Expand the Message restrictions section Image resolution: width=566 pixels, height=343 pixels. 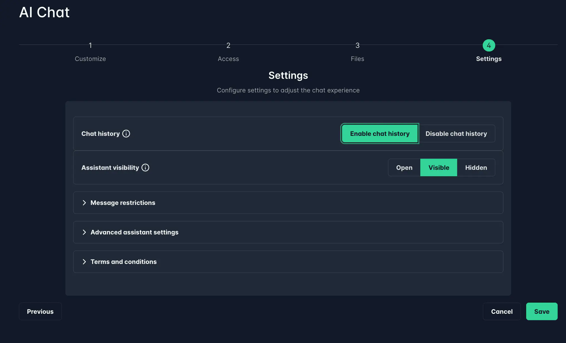[123, 203]
